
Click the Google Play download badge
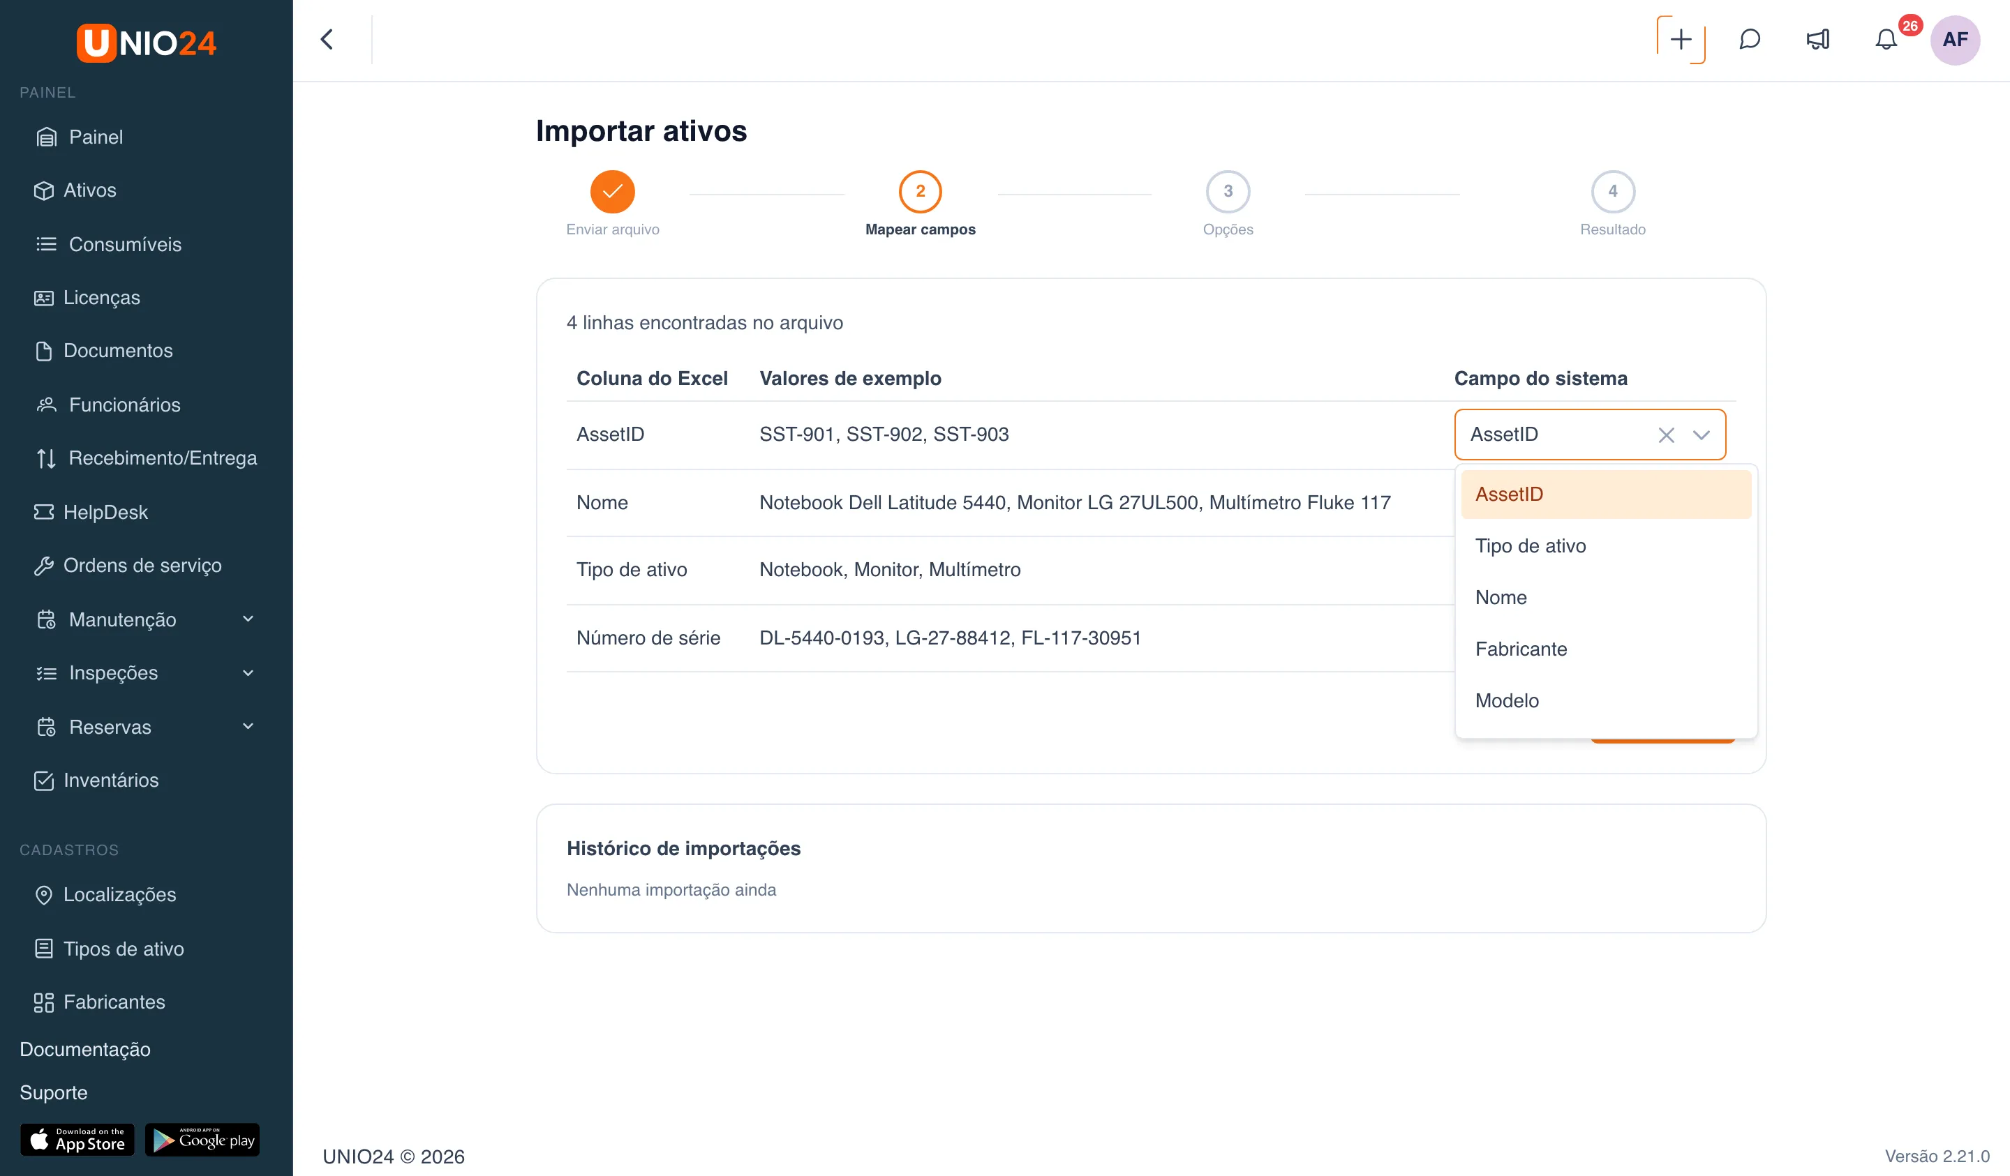(x=202, y=1140)
